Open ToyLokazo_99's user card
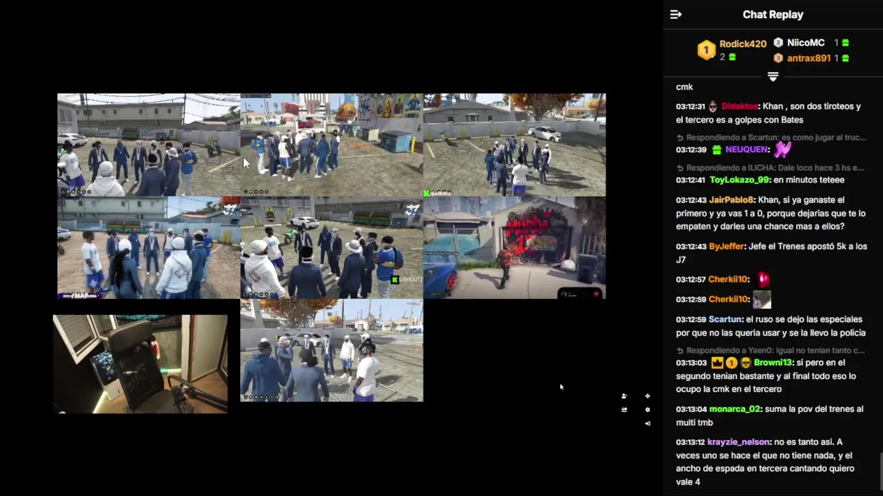 point(739,180)
